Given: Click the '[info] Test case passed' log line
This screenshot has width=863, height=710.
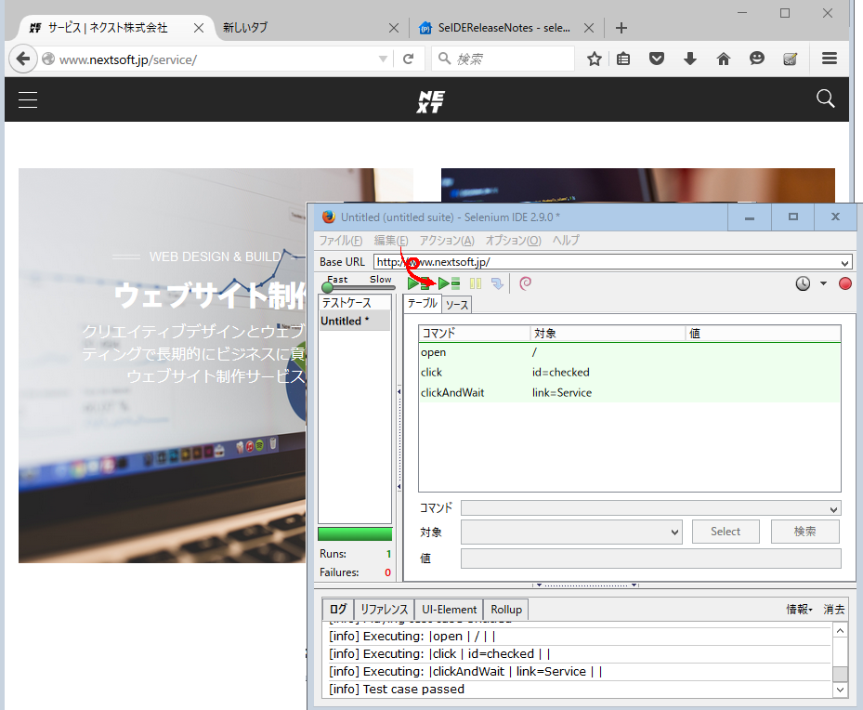Looking at the screenshot, I should pos(397,689).
